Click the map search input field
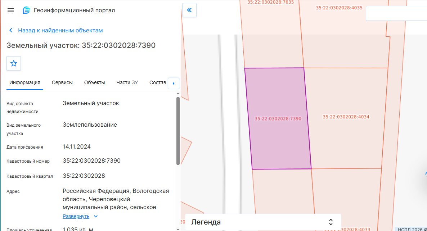The image size is (427, 231). click(396, 13)
